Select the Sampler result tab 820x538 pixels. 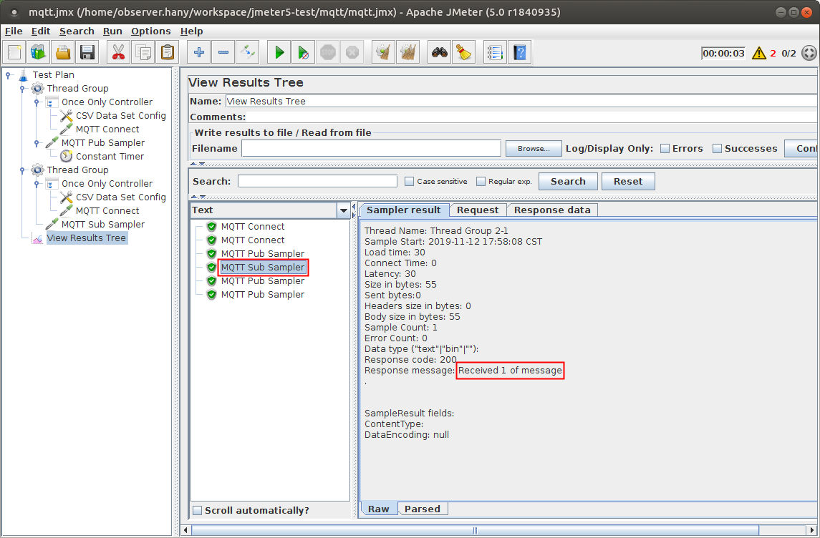(404, 210)
